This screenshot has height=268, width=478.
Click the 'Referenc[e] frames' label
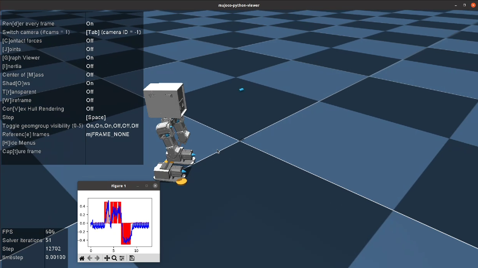(26, 134)
